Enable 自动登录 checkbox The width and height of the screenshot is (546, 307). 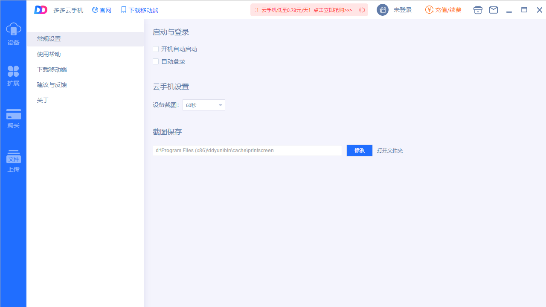156,61
